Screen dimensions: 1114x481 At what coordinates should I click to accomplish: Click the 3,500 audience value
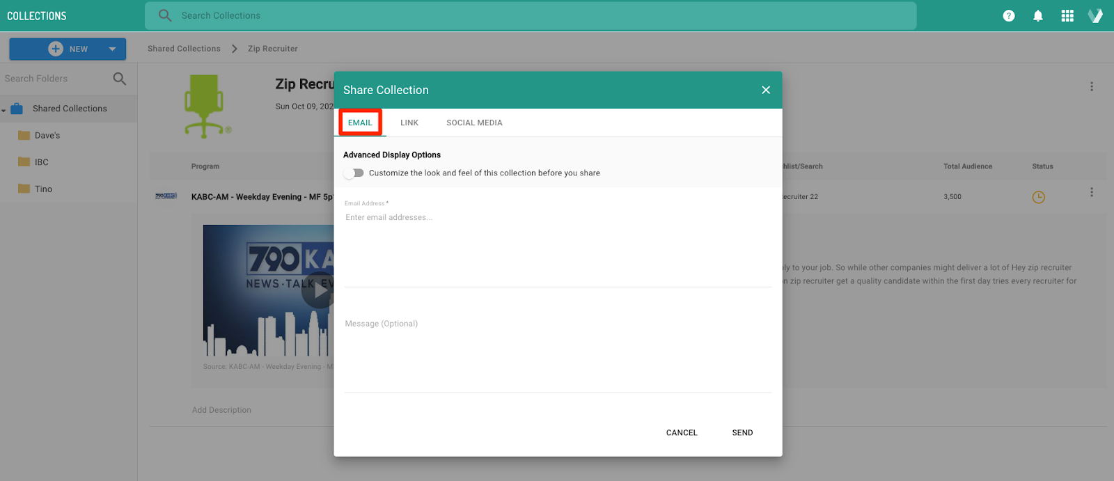pyautogui.click(x=952, y=197)
